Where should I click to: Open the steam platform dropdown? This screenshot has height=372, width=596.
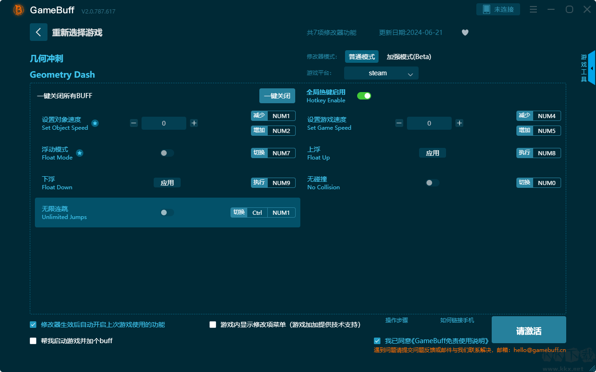381,73
